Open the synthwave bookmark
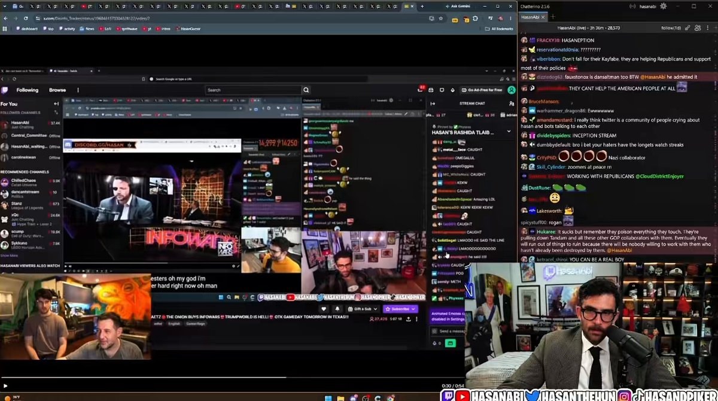The image size is (718, 401). click(x=127, y=29)
